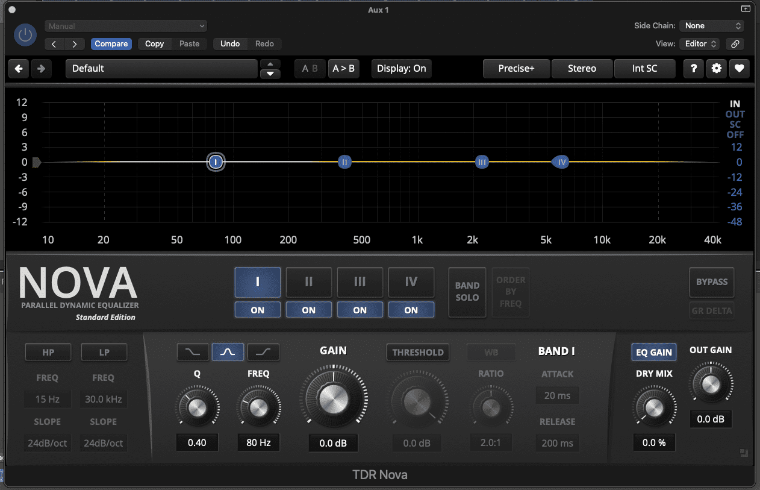Select the low shelf filter shape

(193, 352)
